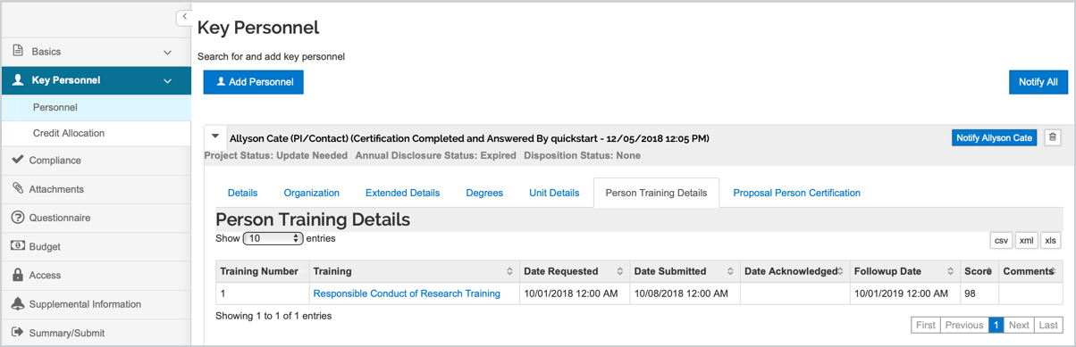
Task: Click the Showing 1 to 1 entries text
Action: [x=273, y=316]
